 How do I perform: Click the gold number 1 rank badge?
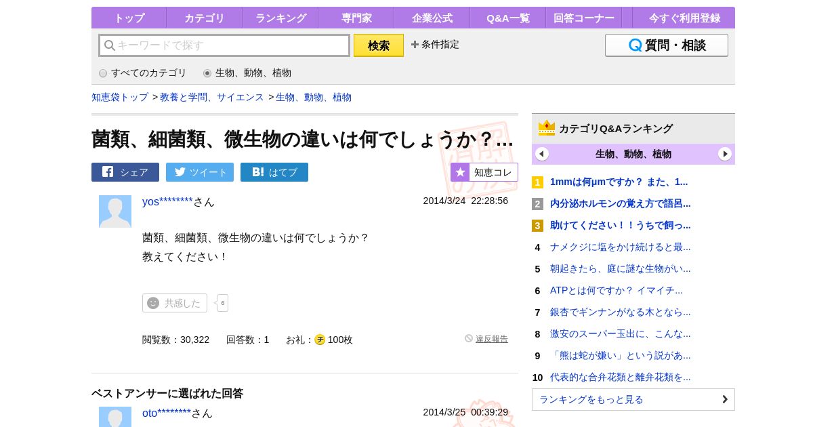pos(537,182)
